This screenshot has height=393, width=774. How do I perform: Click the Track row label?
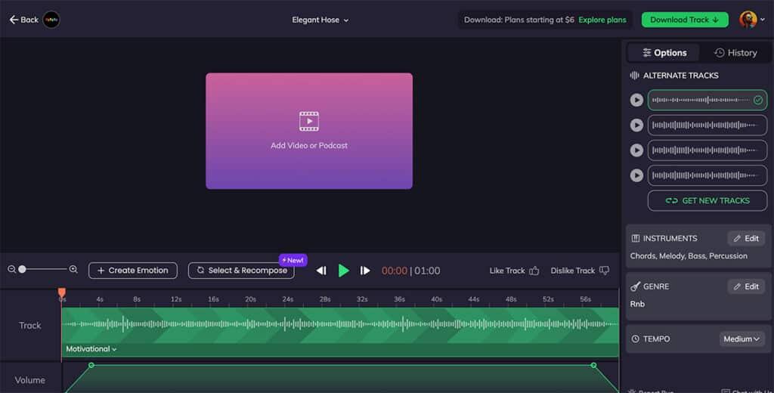pos(30,326)
